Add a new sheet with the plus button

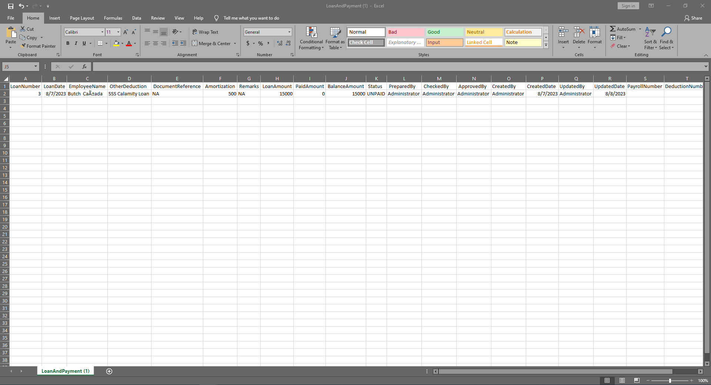(109, 371)
